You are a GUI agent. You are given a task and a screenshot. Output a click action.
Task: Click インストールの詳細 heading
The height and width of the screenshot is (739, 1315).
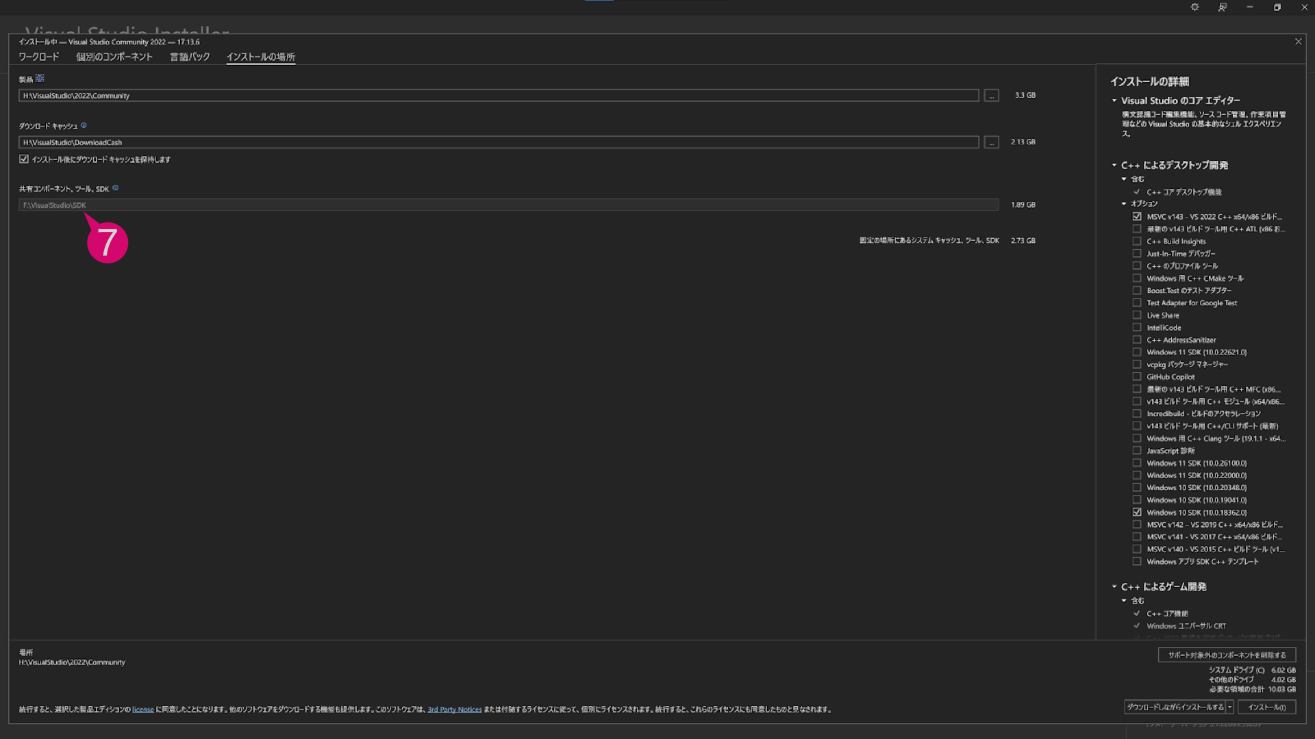[1150, 81]
